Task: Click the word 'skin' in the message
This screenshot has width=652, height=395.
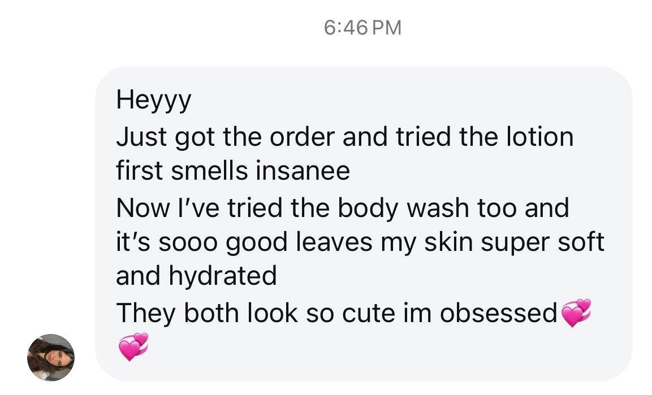Action: point(448,242)
